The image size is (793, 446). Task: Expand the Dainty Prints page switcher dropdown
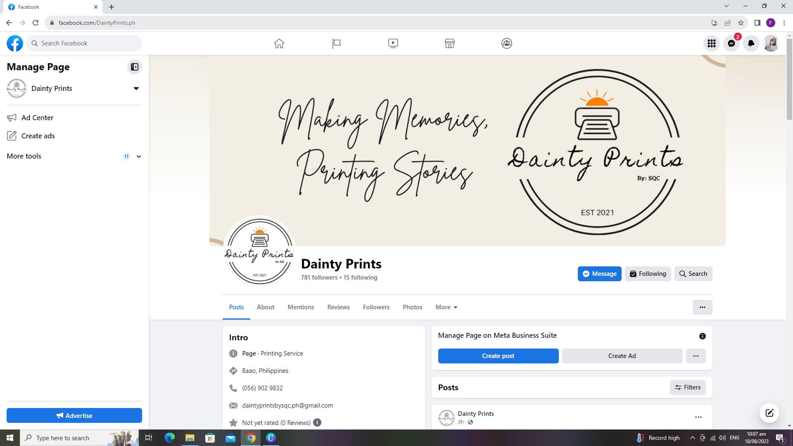coord(136,88)
